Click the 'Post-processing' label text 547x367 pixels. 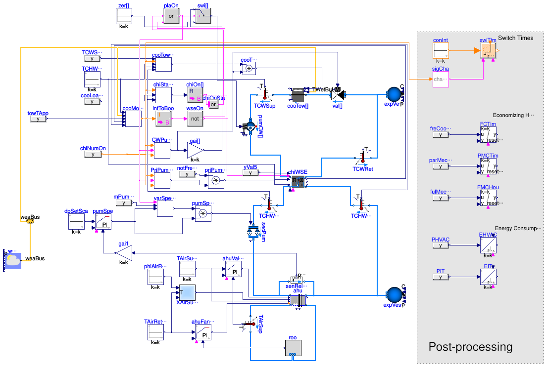pos(470,347)
